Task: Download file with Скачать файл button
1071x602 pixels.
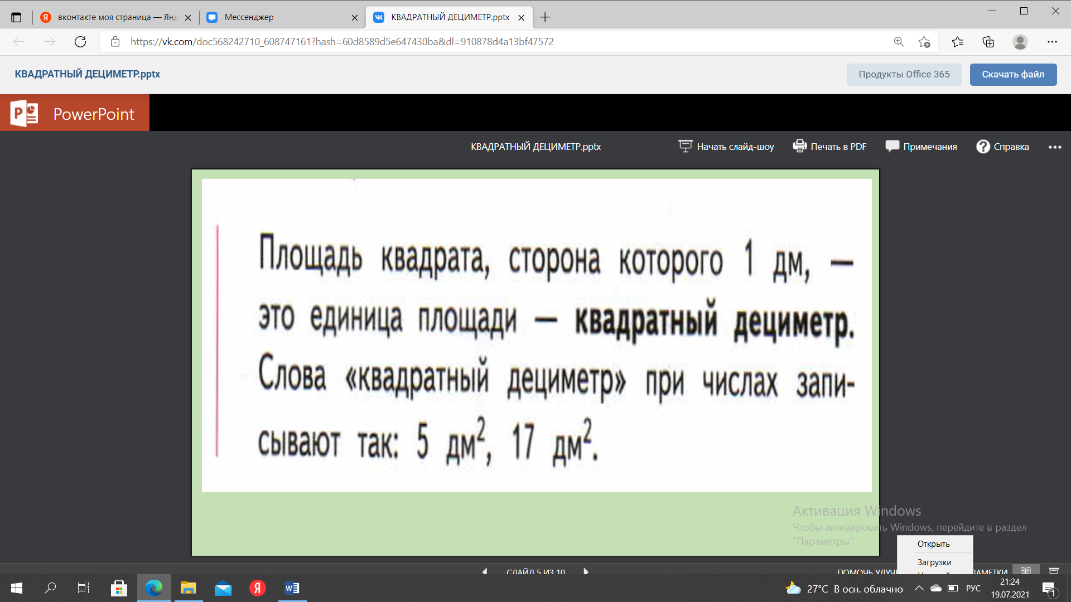Action: pos(1013,74)
